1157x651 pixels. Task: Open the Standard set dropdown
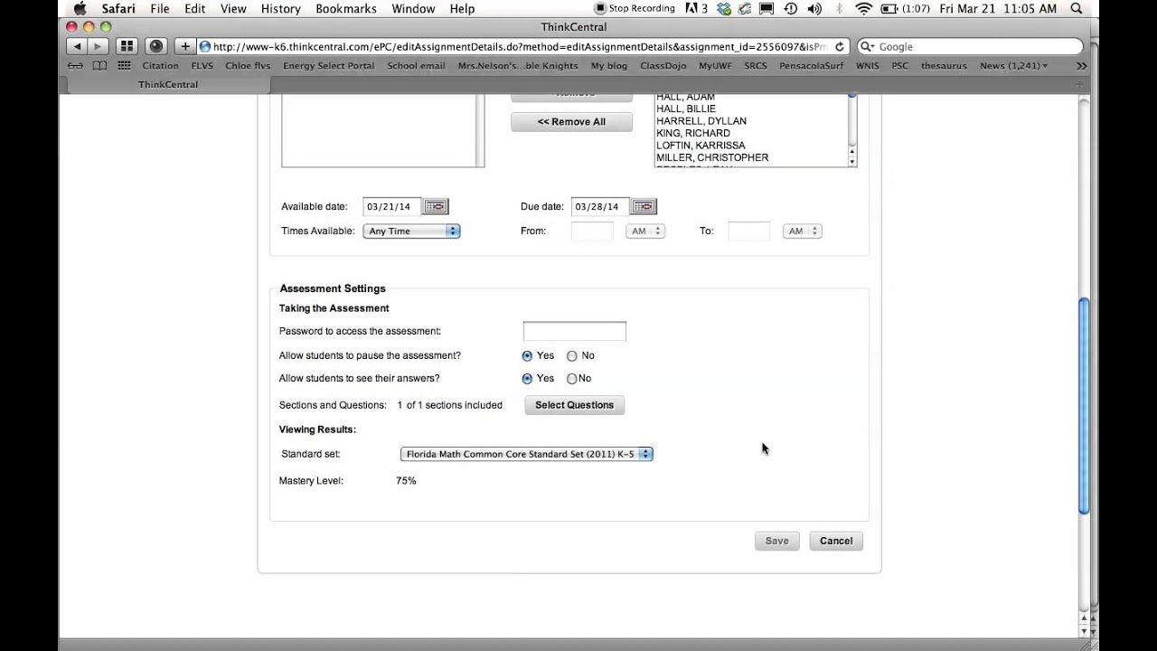tap(526, 454)
